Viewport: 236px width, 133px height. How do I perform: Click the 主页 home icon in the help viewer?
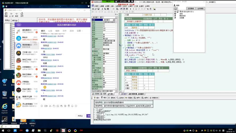pos(22,14)
